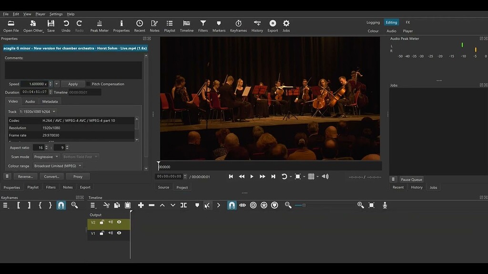Open the Colour range Broadcast Limited dropdown
The height and width of the screenshot is (274, 488).
tap(58, 166)
